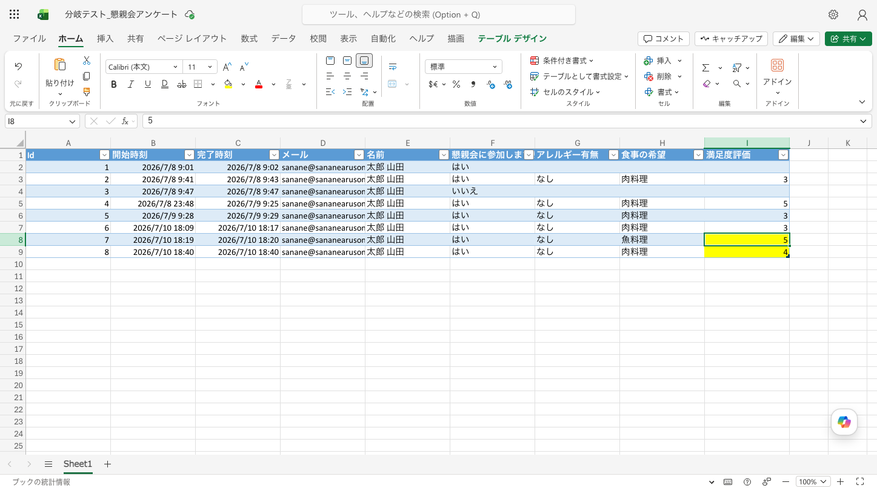Apply comma style format

tap(473, 84)
